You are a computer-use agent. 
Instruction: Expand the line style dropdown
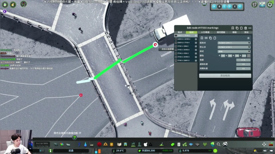tap(234, 51)
